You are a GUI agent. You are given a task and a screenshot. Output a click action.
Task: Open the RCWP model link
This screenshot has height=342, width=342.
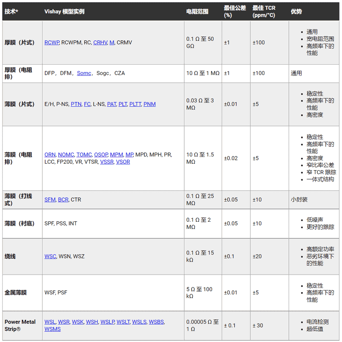click(52, 43)
